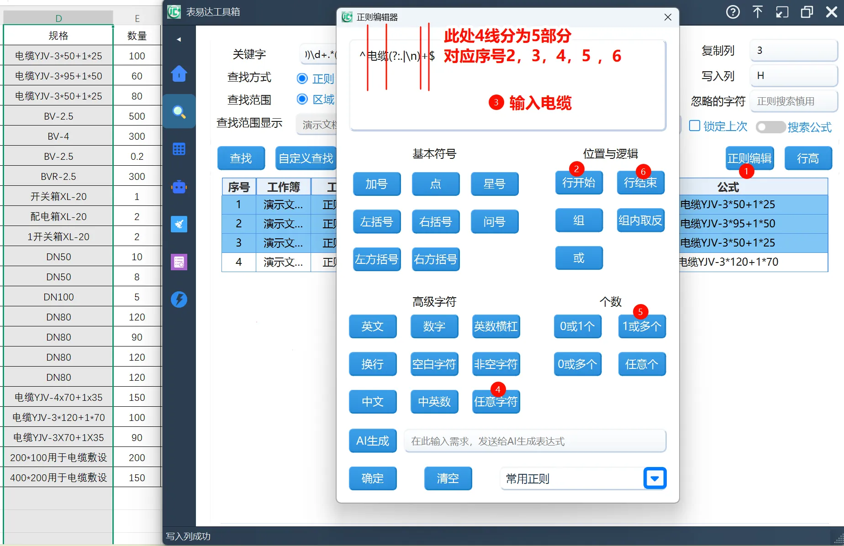844x546 pixels.
Task: Focus the 写入列 input field
Action: 794,76
